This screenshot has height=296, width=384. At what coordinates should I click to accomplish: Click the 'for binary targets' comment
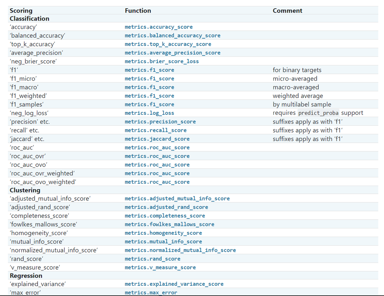point(297,70)
